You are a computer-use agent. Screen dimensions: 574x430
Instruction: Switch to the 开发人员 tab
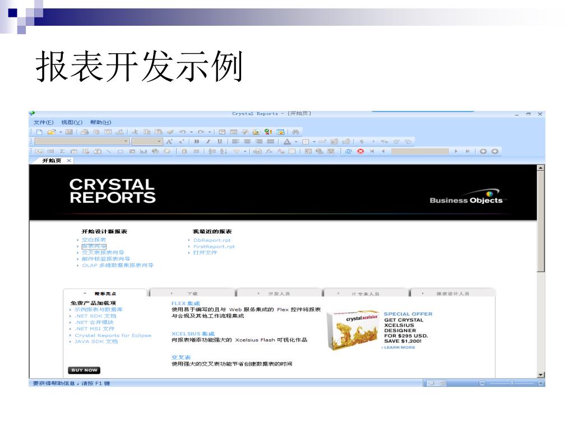pyautogui.click(x=279, y=293)
